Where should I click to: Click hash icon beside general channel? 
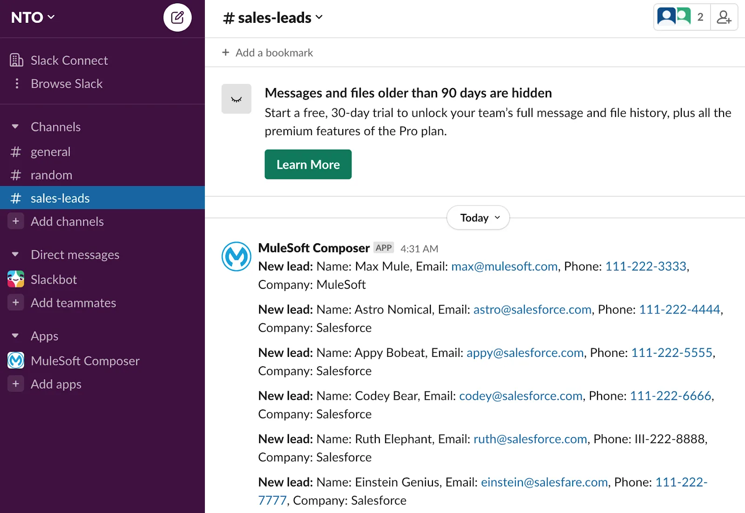16,152
